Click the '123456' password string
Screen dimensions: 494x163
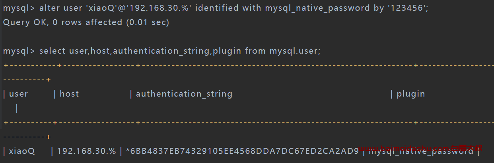coord(406,8)
